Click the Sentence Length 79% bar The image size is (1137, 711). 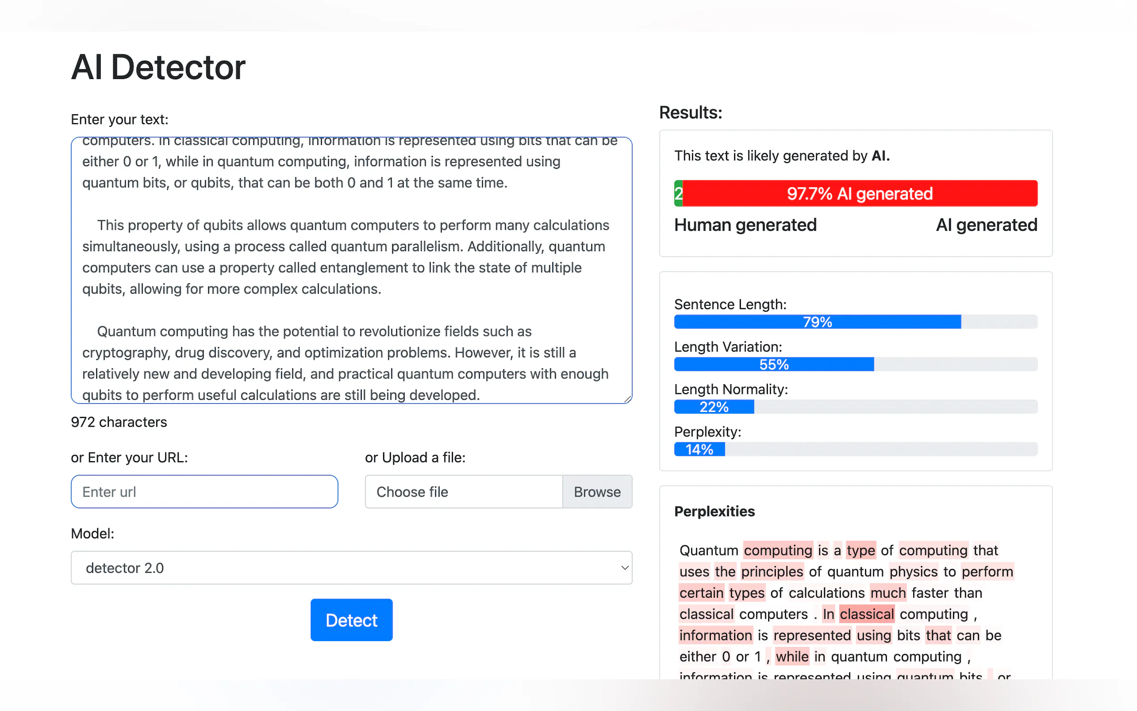click(x=817, y=322)
